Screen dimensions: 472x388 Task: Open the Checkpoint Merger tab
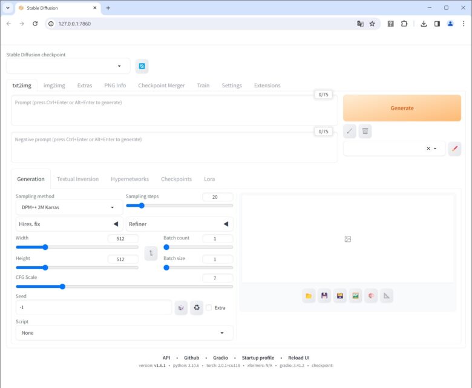coord(162,85)
